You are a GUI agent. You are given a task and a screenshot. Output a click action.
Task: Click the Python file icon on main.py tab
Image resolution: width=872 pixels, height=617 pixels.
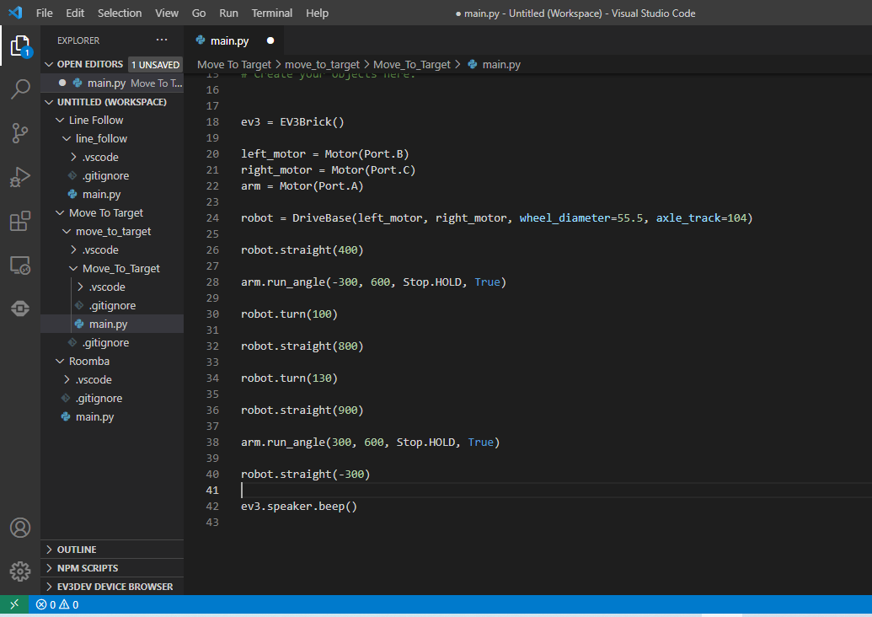(201, 40)
